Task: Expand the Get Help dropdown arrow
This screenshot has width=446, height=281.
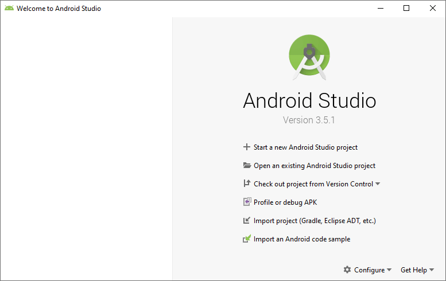Action: point(432,270)
